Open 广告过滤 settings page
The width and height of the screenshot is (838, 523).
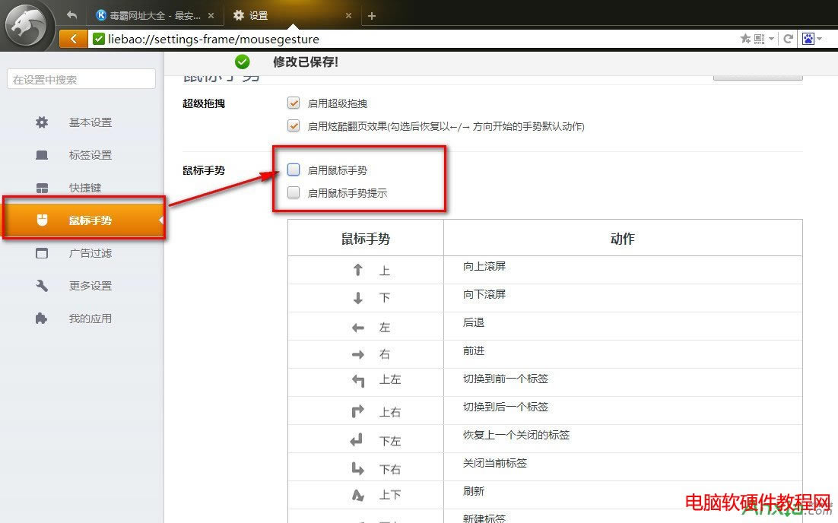tap(90, 253)
